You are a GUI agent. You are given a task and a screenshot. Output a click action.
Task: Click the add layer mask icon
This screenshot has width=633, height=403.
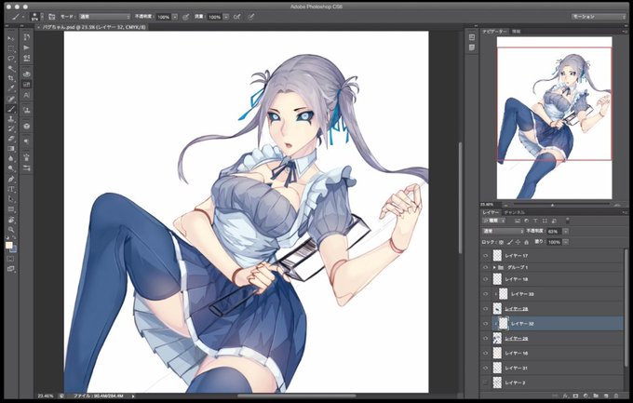pyautogui.click(x=575, y=396)
